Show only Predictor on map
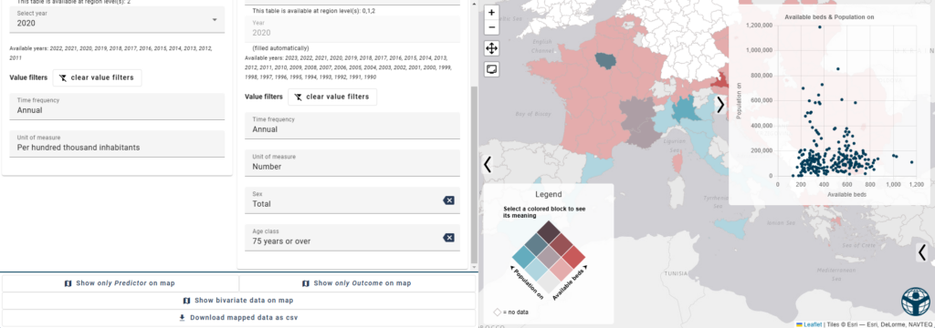Image resolution: width=935 pixels, height=328 pixels. tap(120, 283)
